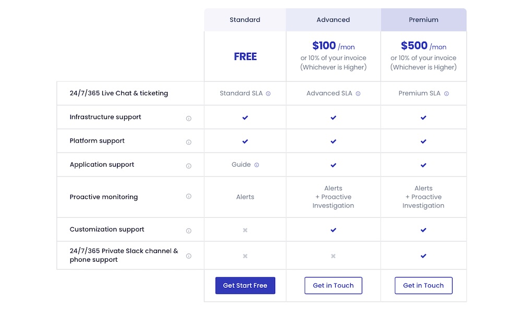Open the Platform support info tooltip icon
Screen dimensions: 522x314
(x=189, y=142)
